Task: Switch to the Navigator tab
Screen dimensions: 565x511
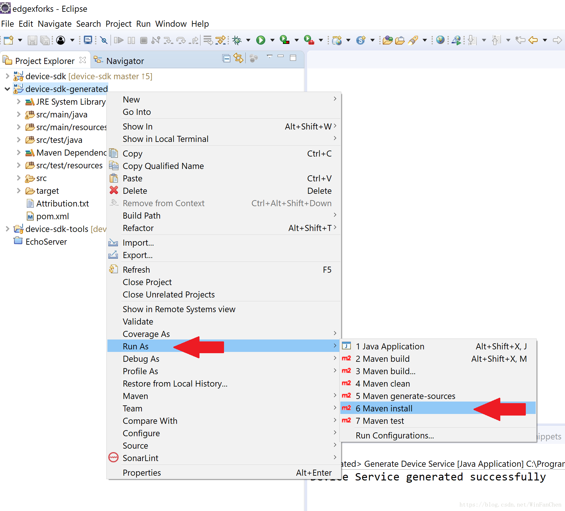Action: pyautogui.click(x=119, y=60)
